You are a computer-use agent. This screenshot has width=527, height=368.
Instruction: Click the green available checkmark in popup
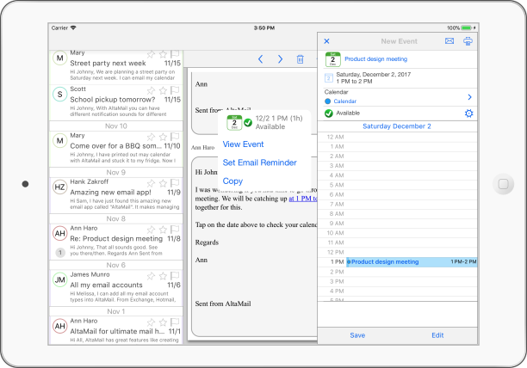tap(248, 122)
